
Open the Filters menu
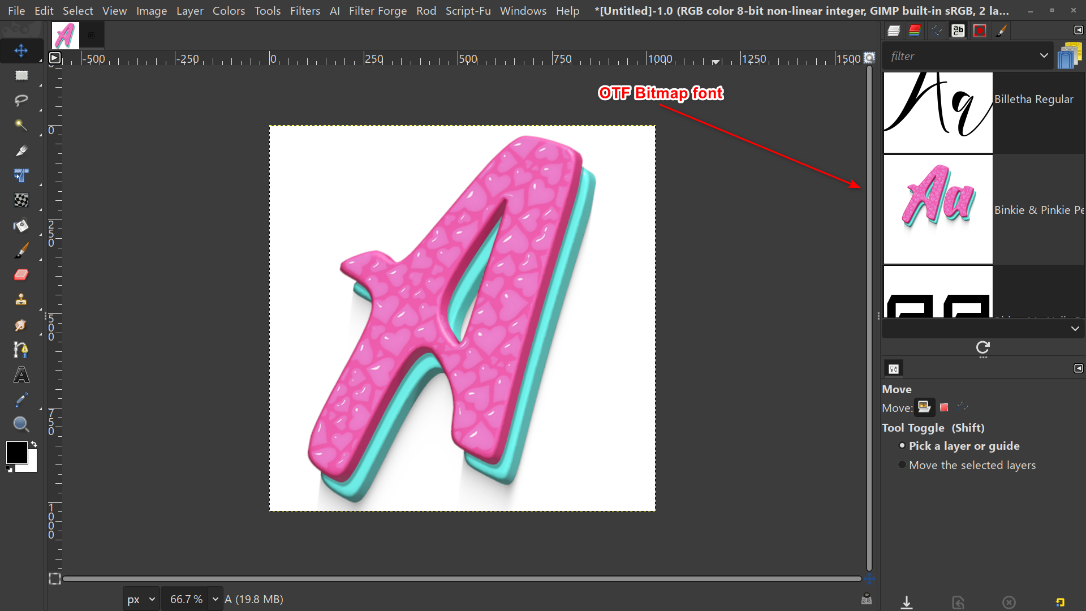(x=305, y=10)
